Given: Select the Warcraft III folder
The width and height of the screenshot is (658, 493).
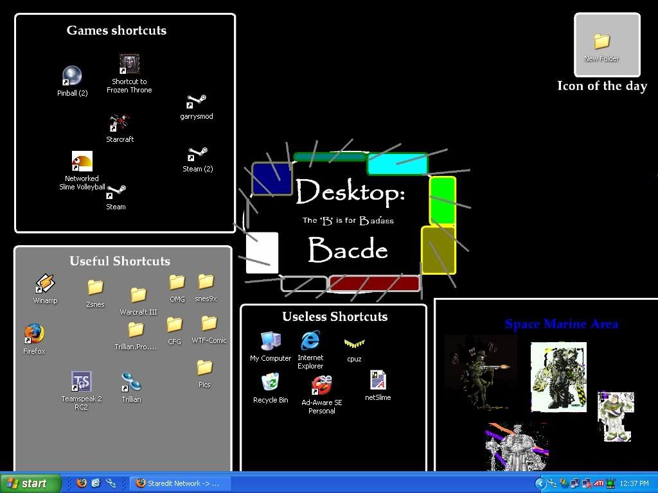Looking at the screenshot, I should 138,295.
